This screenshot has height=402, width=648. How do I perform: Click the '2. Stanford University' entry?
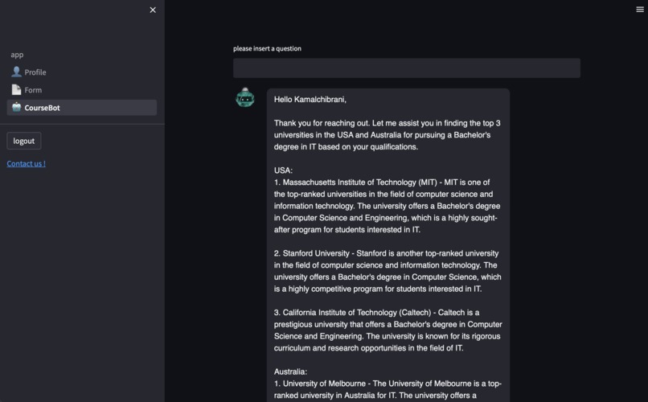coord(388,271)
